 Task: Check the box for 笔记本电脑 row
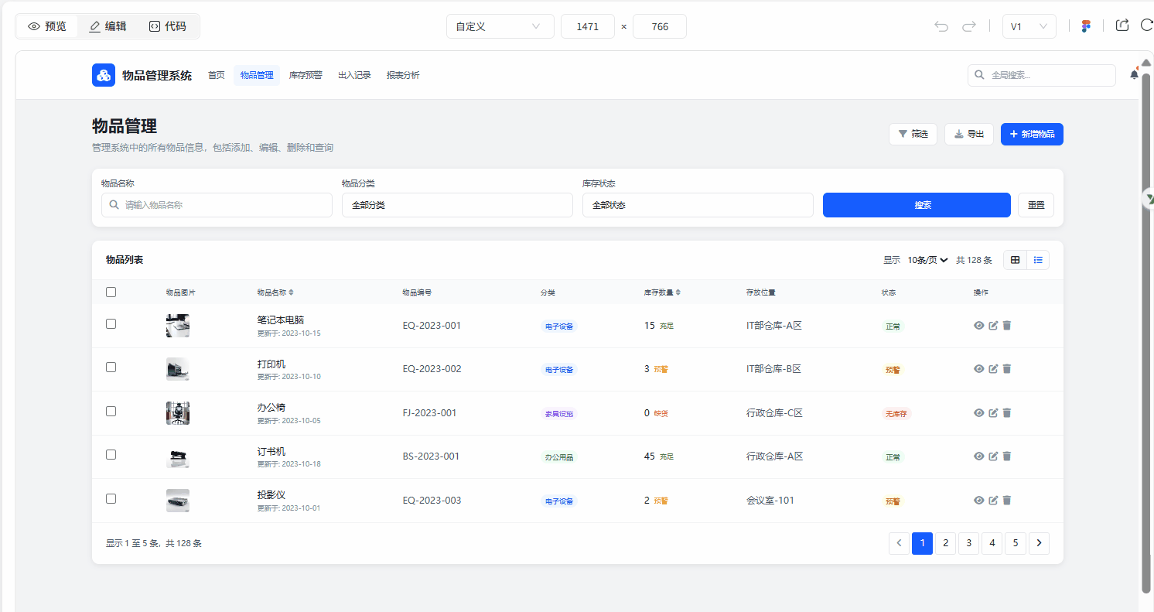point(111,324)
